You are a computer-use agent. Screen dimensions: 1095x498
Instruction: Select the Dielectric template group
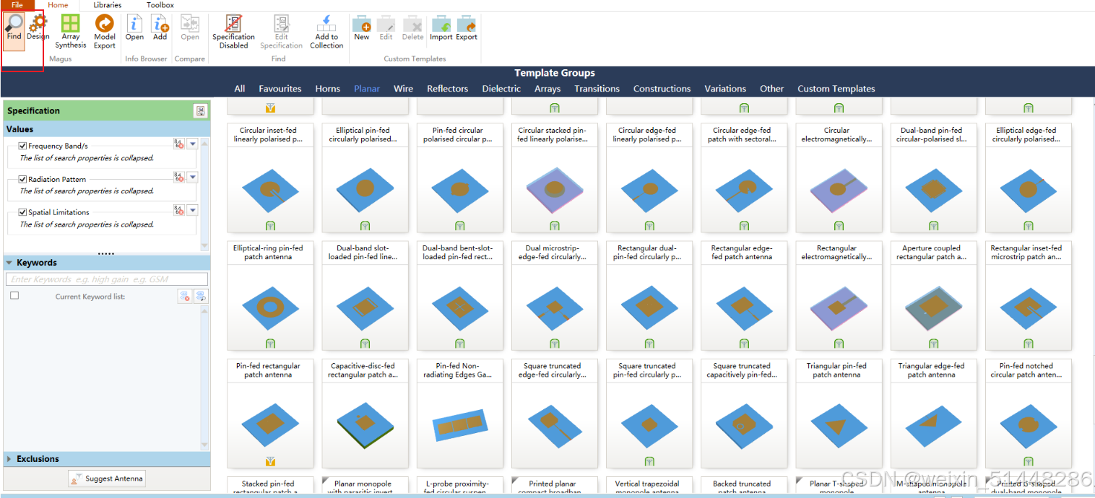501,89
